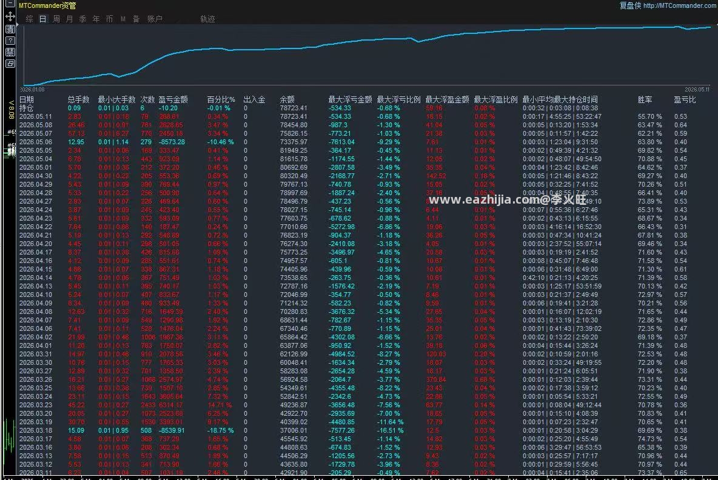Click the 出入金 column header
This screenshot has height=480, width=718.
pos(254,99)
